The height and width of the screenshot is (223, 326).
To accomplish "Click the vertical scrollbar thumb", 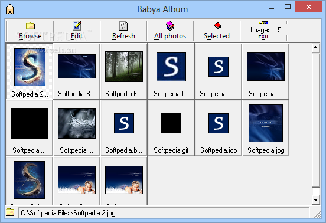I will coord(315,191).
